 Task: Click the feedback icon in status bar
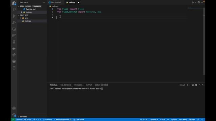tap(198, 120)
